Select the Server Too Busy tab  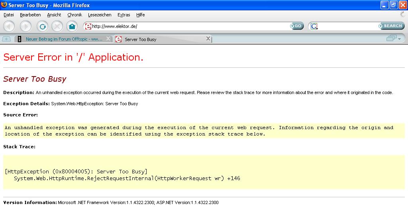coord(163,39)
